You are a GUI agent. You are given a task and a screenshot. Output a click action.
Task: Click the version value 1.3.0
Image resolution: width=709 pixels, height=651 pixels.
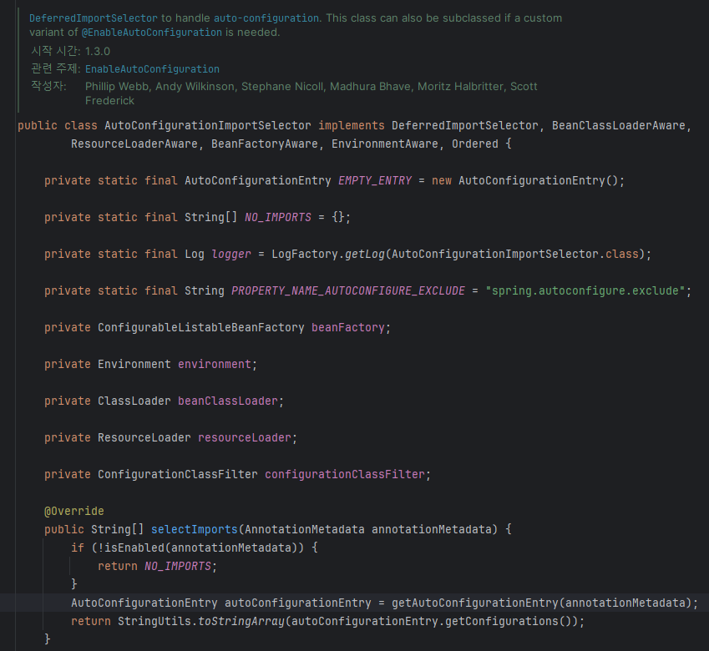click(97, 51)
